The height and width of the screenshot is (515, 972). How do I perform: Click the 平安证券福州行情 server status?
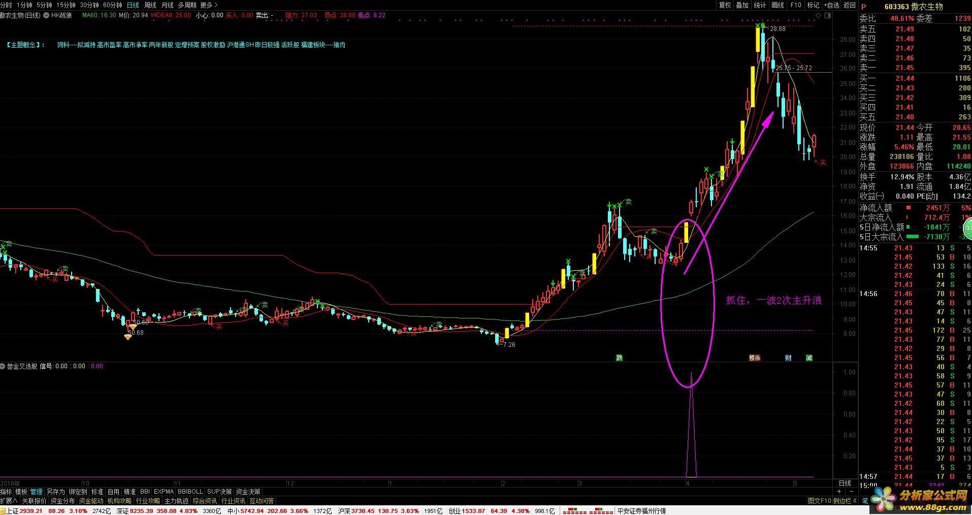(641, 511)
